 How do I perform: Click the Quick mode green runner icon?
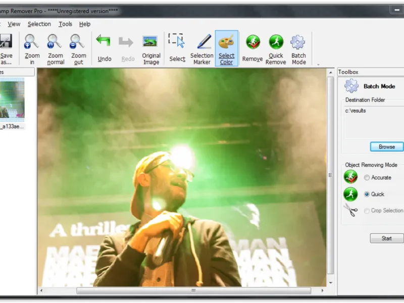click(x=350, y=194)
